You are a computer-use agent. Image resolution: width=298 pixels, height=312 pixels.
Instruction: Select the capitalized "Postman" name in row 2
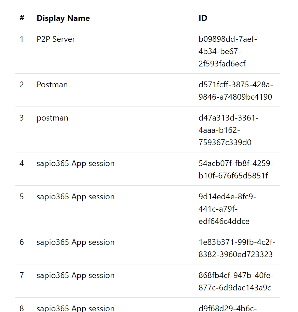[x=52, y=85]
